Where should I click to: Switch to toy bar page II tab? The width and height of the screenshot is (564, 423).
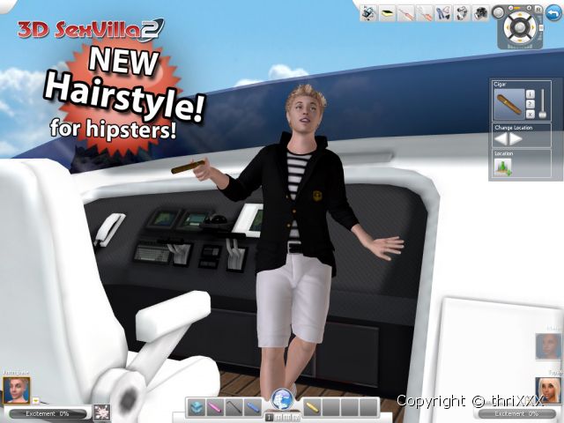click(278, 418)
